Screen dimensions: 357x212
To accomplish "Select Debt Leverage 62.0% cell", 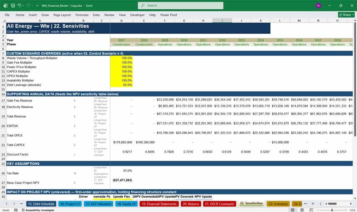I will 121,85.
